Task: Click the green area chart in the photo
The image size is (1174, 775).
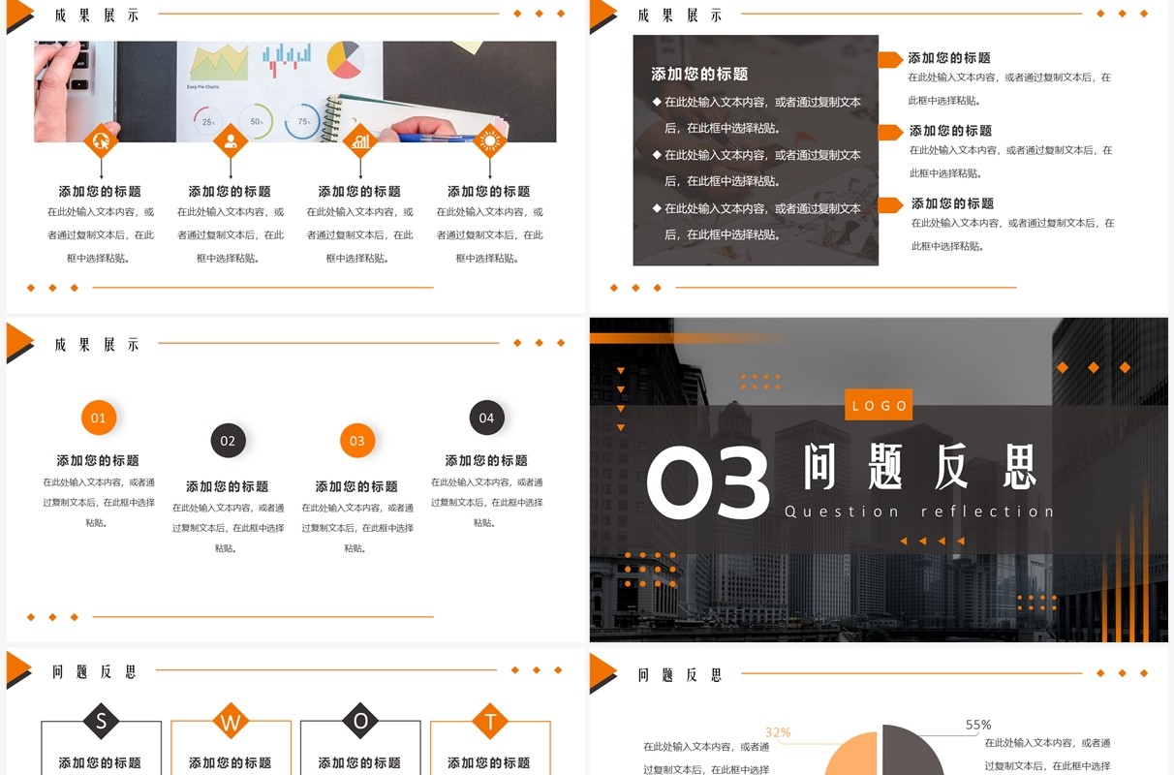Action: (219, 64)
